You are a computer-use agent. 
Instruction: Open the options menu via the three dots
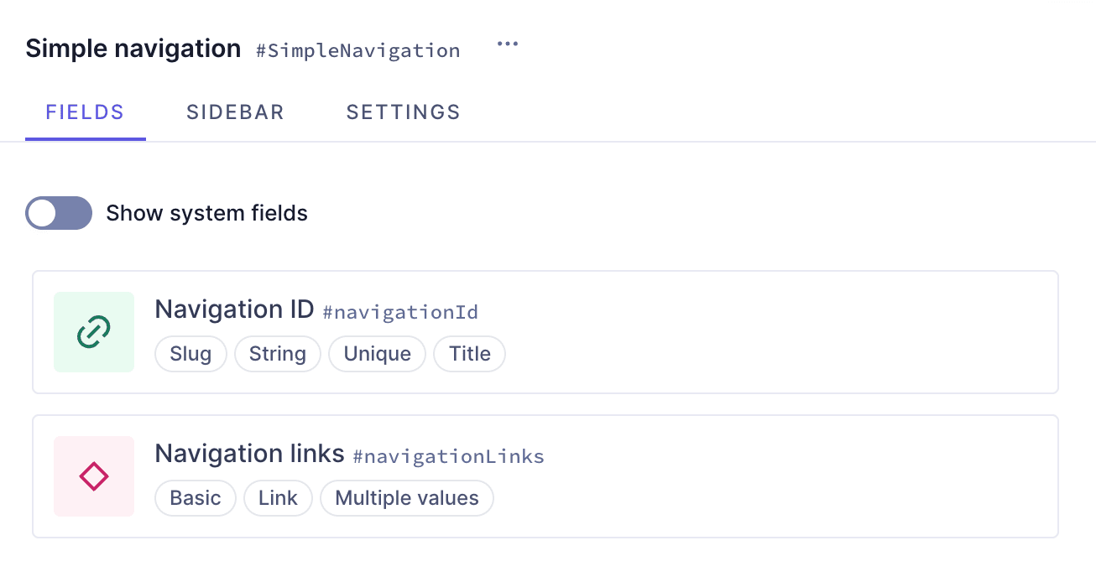[x=508, y=44]
